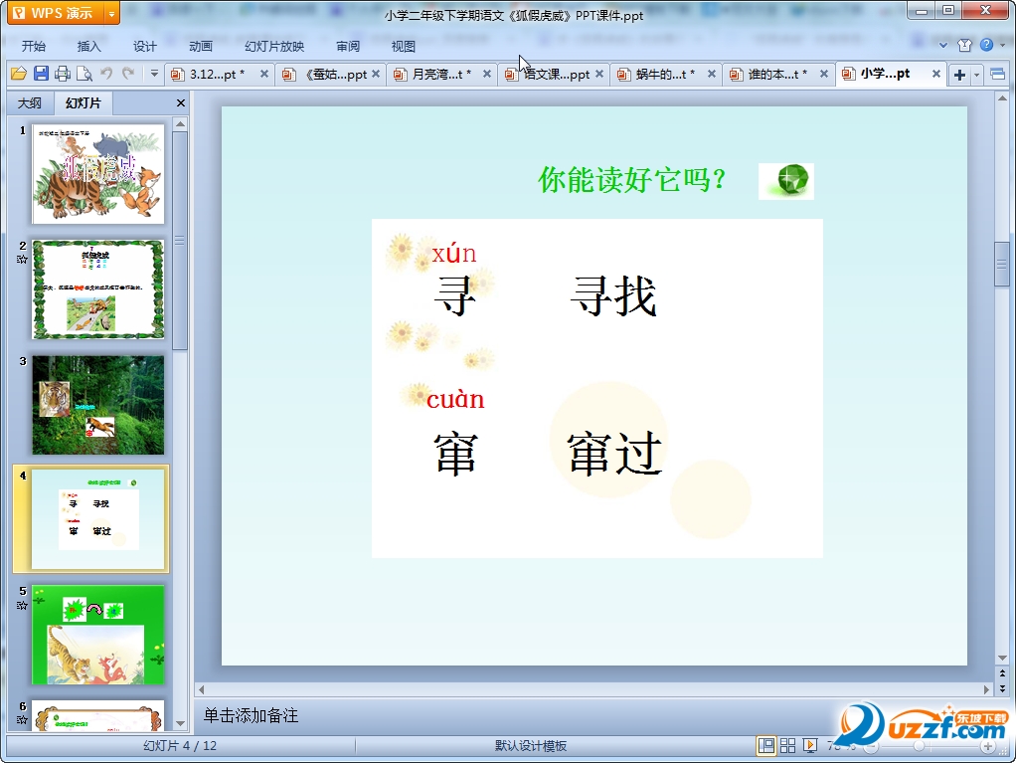
Task: Switch to the 《蚕姑...ppt document tab
Action: pyautogui.click(x=336, y=75)
